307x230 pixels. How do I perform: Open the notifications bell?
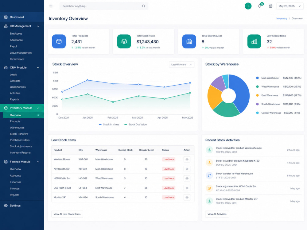260,6
